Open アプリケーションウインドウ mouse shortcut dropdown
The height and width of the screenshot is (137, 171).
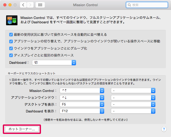pos(133,98)
